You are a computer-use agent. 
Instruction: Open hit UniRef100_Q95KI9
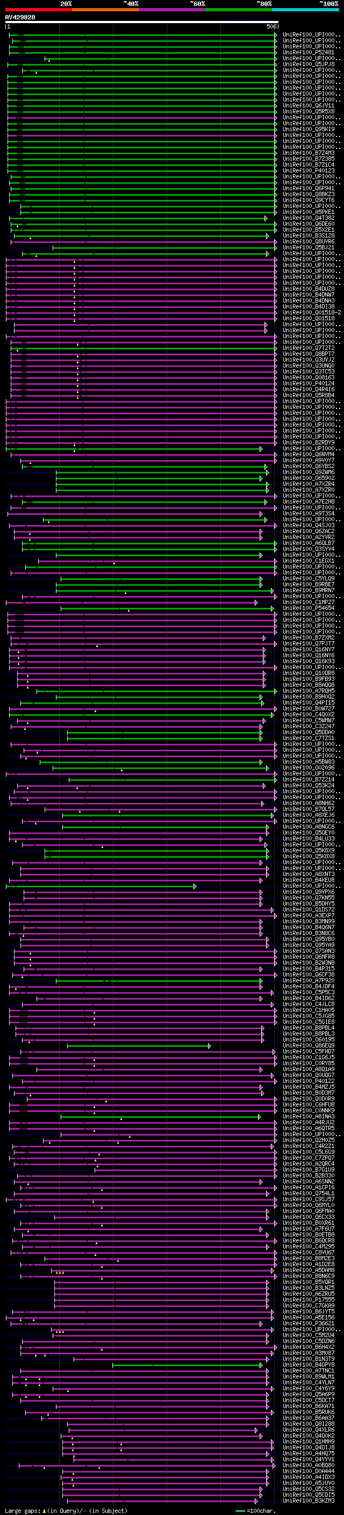point(309,130)
